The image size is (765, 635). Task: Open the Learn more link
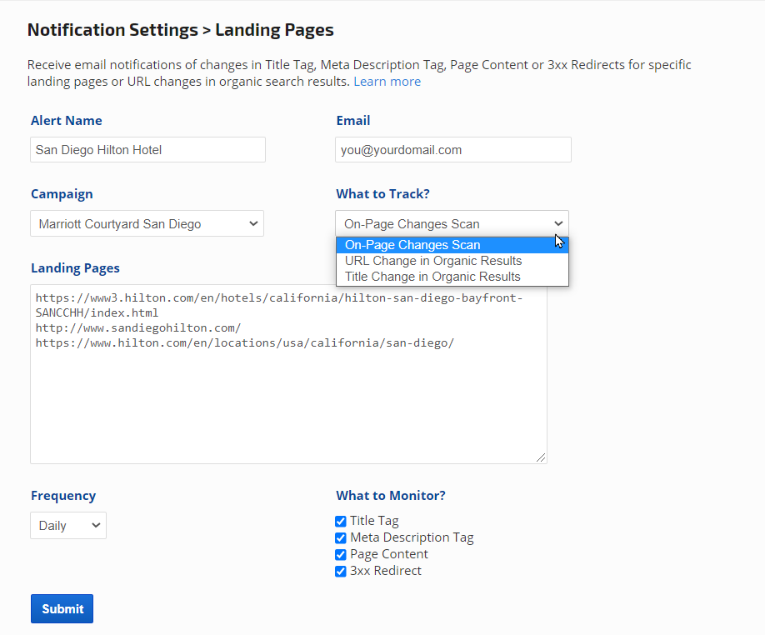click(x=387, y=82)
